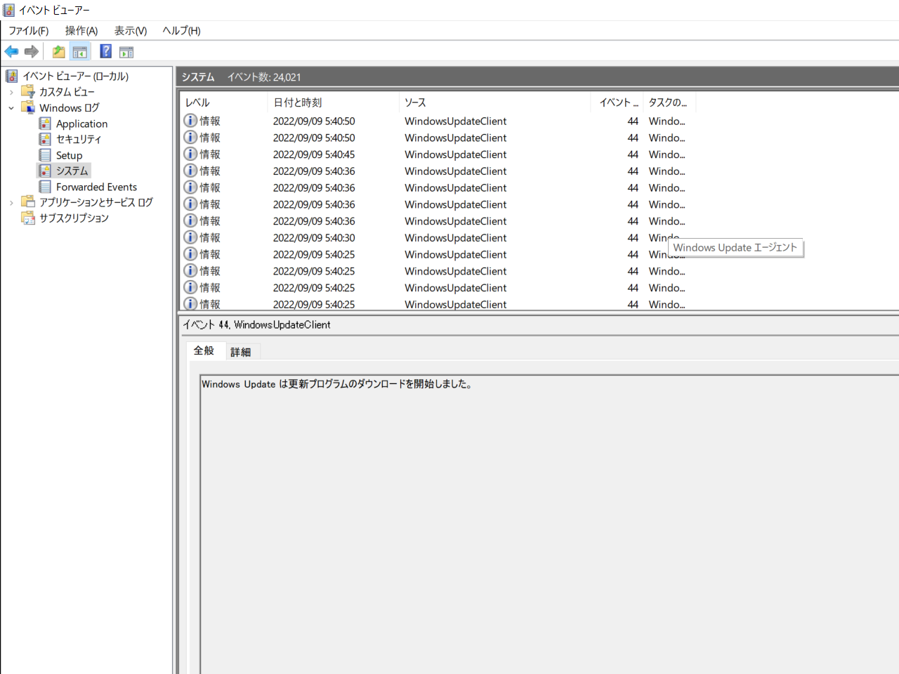Sort by the 日付と時刻 column header
899x674 pixels.
333,103
